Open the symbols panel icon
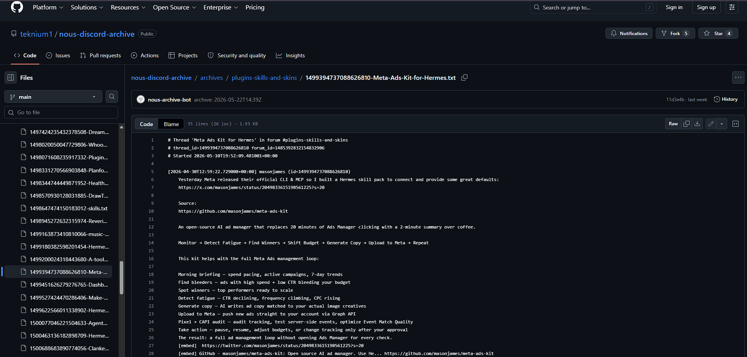The height and width of the screenshot is (357, 747). (x=736, y=124)
